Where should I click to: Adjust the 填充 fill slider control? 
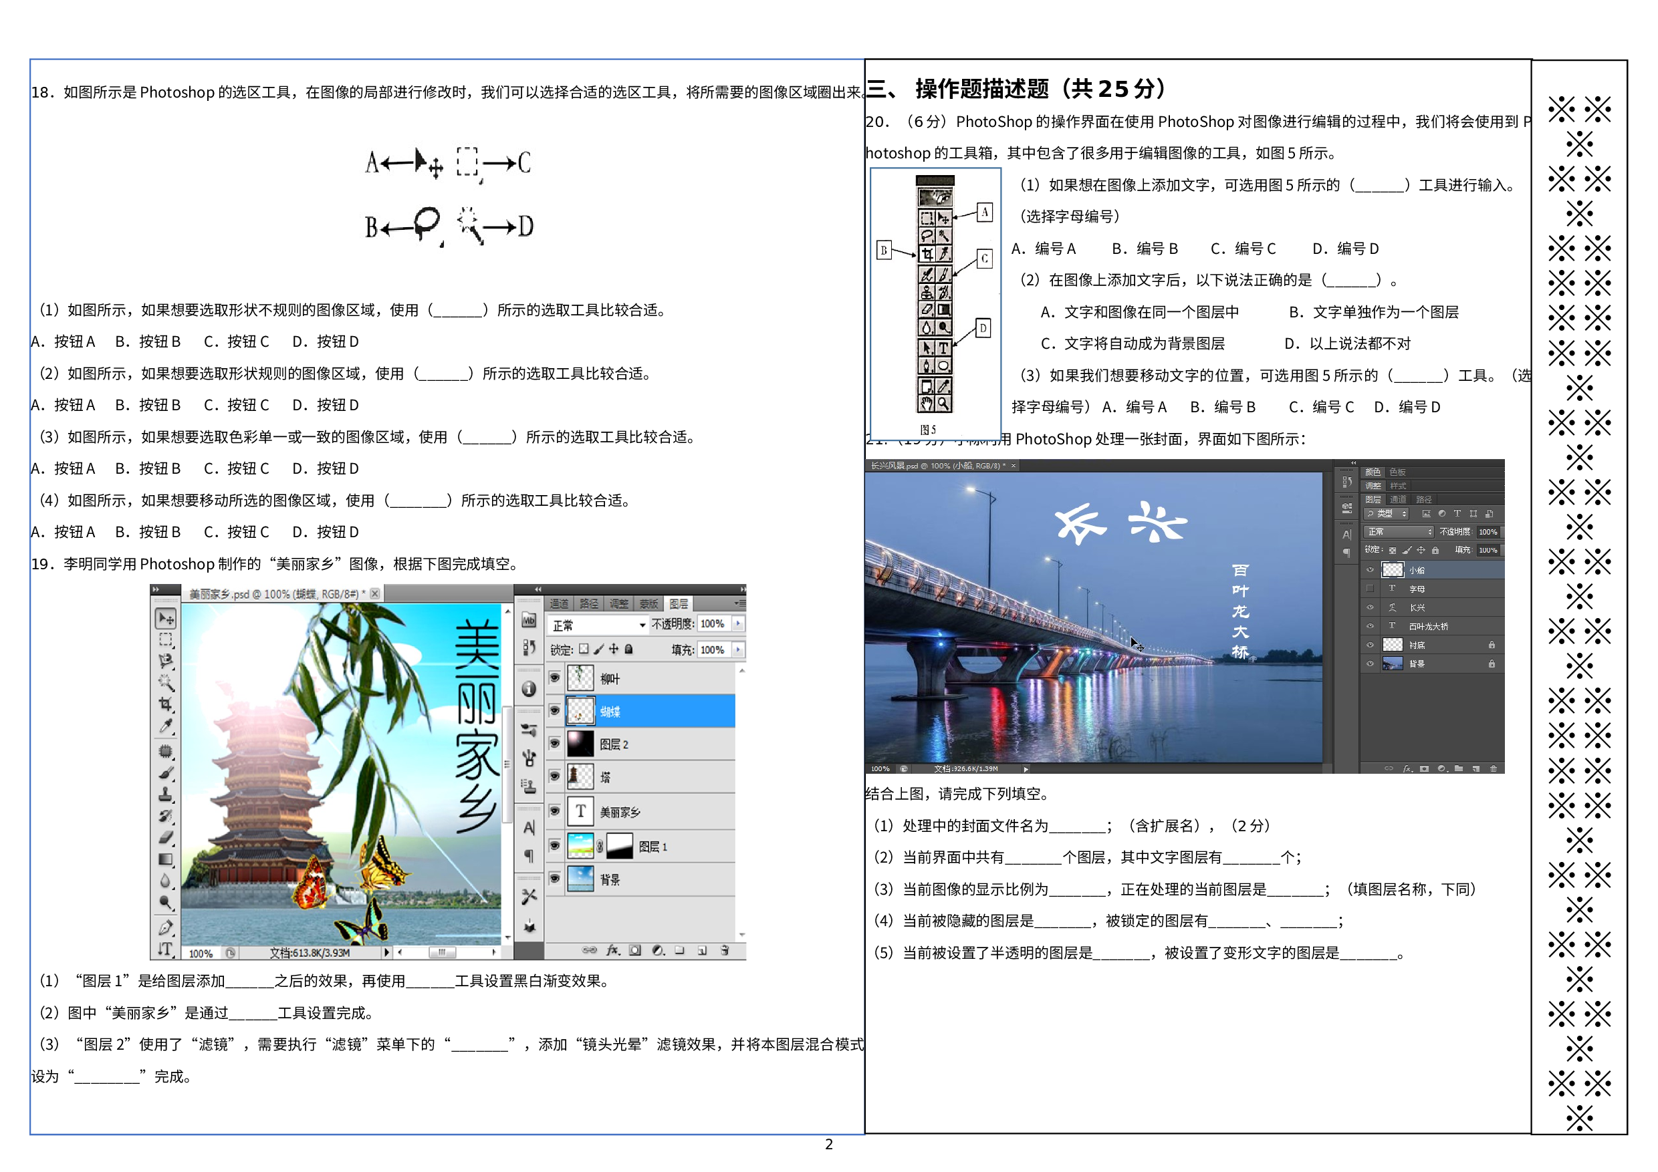click(739, 650)
